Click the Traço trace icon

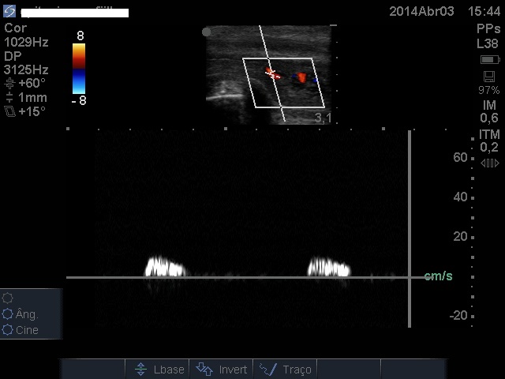(267, 369)
